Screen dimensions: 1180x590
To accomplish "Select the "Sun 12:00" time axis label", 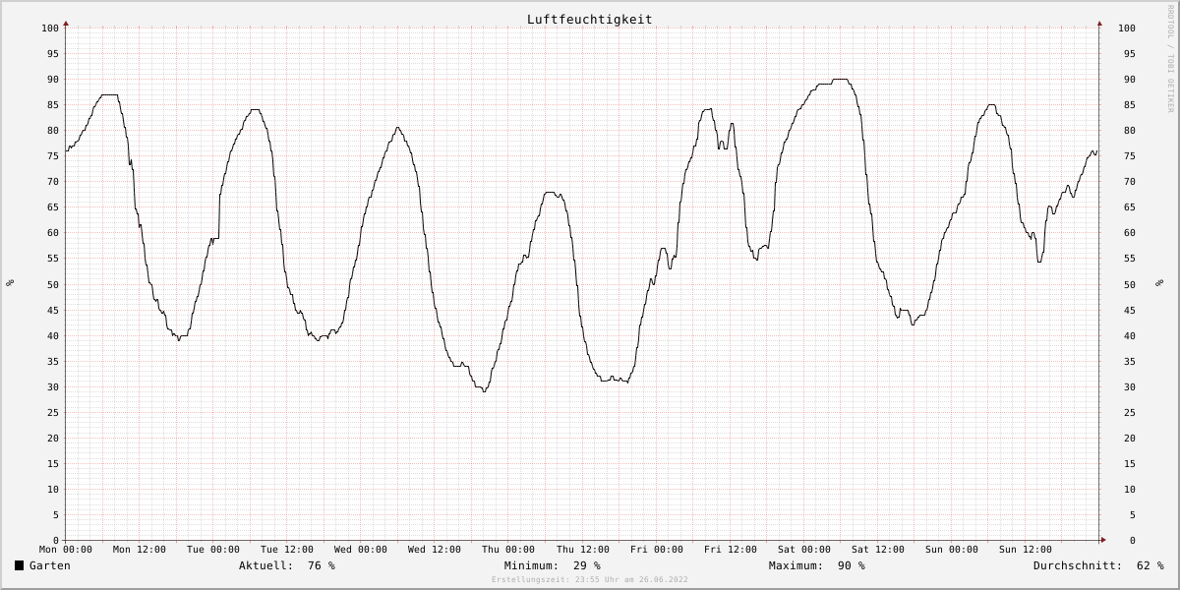I will (x=1026, y=550).
